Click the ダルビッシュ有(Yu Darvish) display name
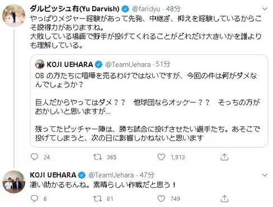Image resolution: width=273 pixels, height=207 pixels. 74,9
